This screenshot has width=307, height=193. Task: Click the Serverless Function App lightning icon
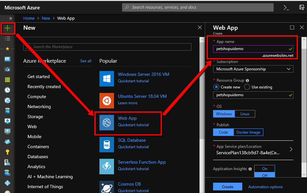click(107, 167)
